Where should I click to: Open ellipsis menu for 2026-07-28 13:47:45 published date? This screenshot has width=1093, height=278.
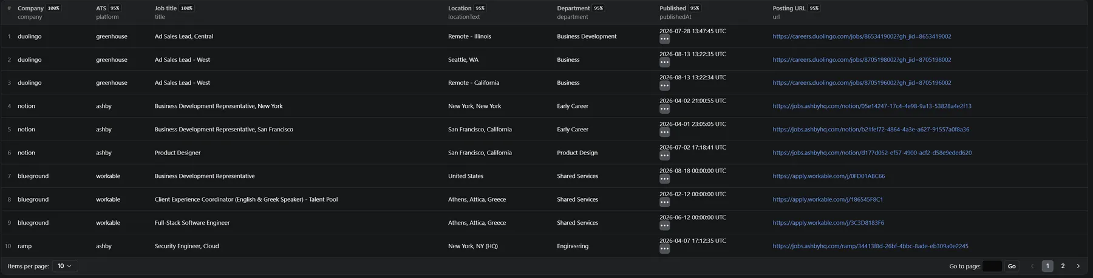[x=664, y=39]
